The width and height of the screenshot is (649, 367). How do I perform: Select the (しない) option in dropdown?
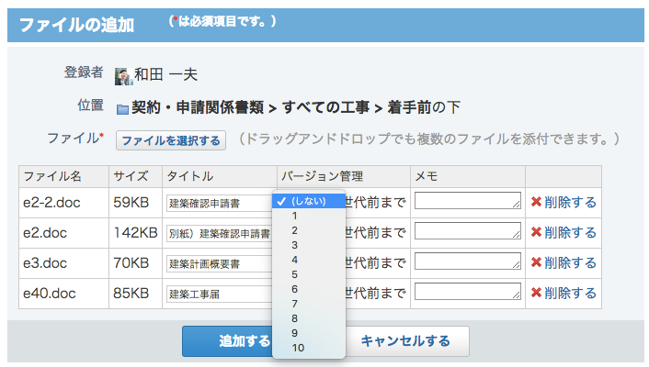click(x=308, y=201)
